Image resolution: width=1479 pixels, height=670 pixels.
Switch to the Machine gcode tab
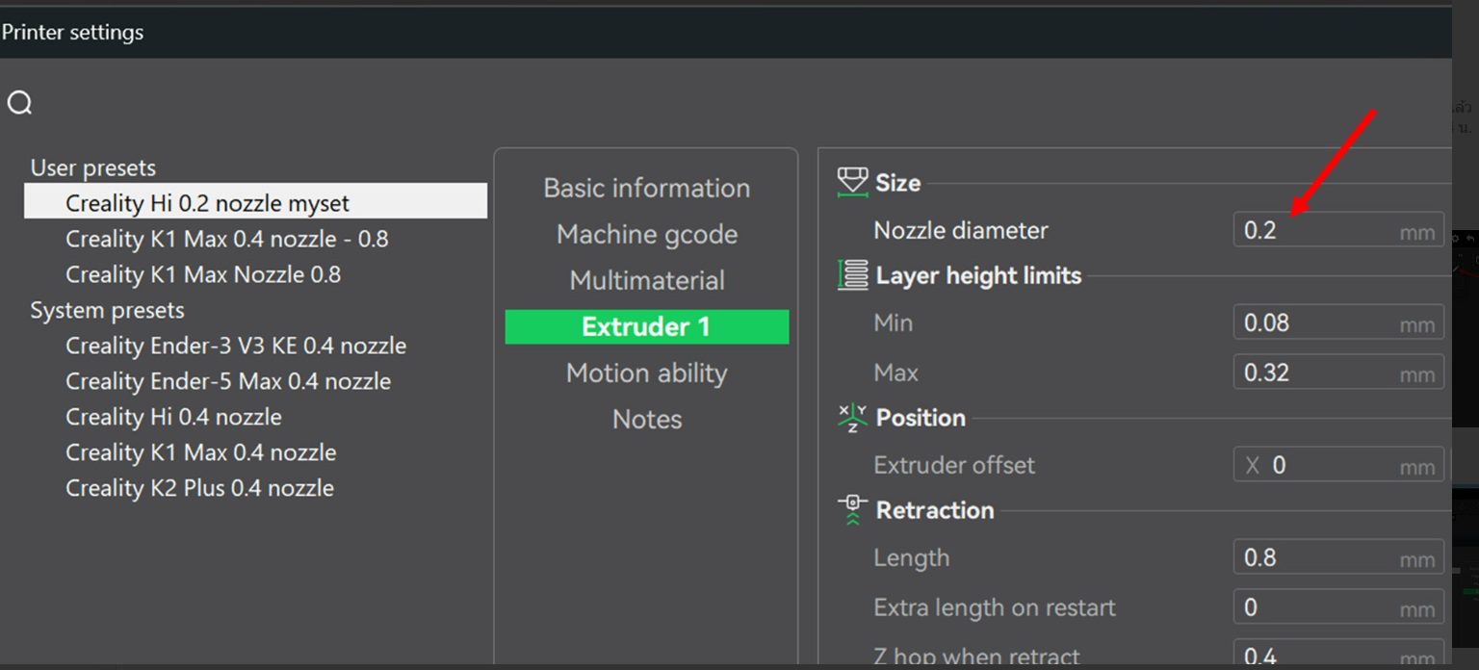click(x=646, y=234)
